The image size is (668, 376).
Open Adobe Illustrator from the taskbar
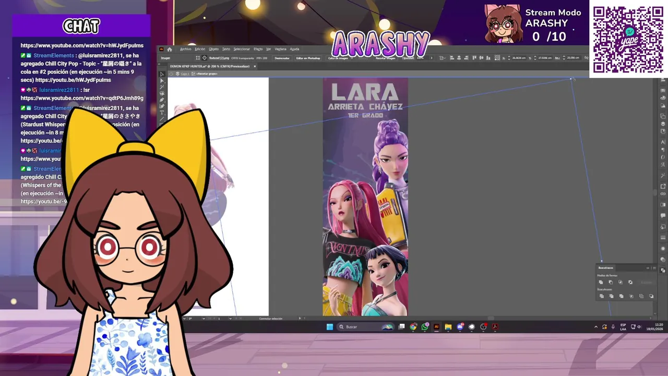tap(436, 327)
